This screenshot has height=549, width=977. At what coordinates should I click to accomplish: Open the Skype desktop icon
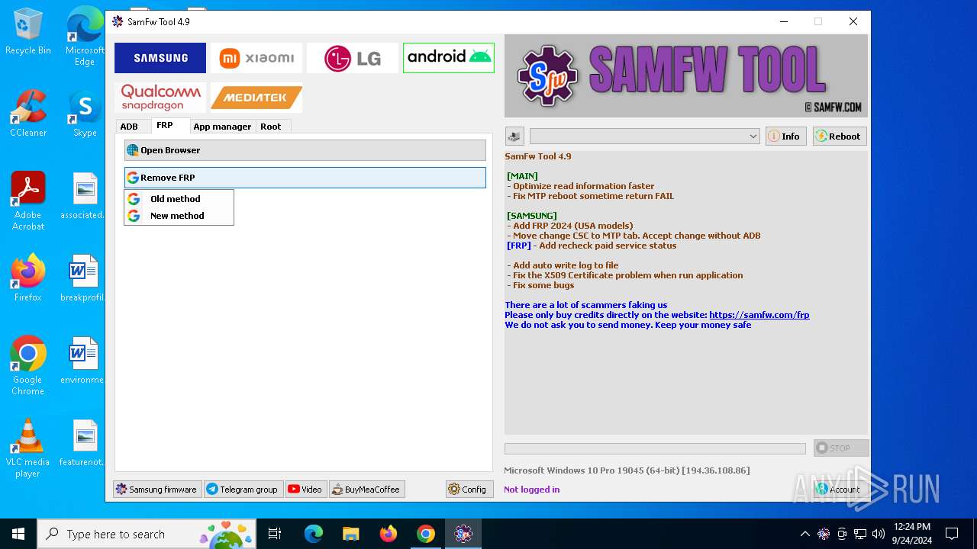click(85, 114)
